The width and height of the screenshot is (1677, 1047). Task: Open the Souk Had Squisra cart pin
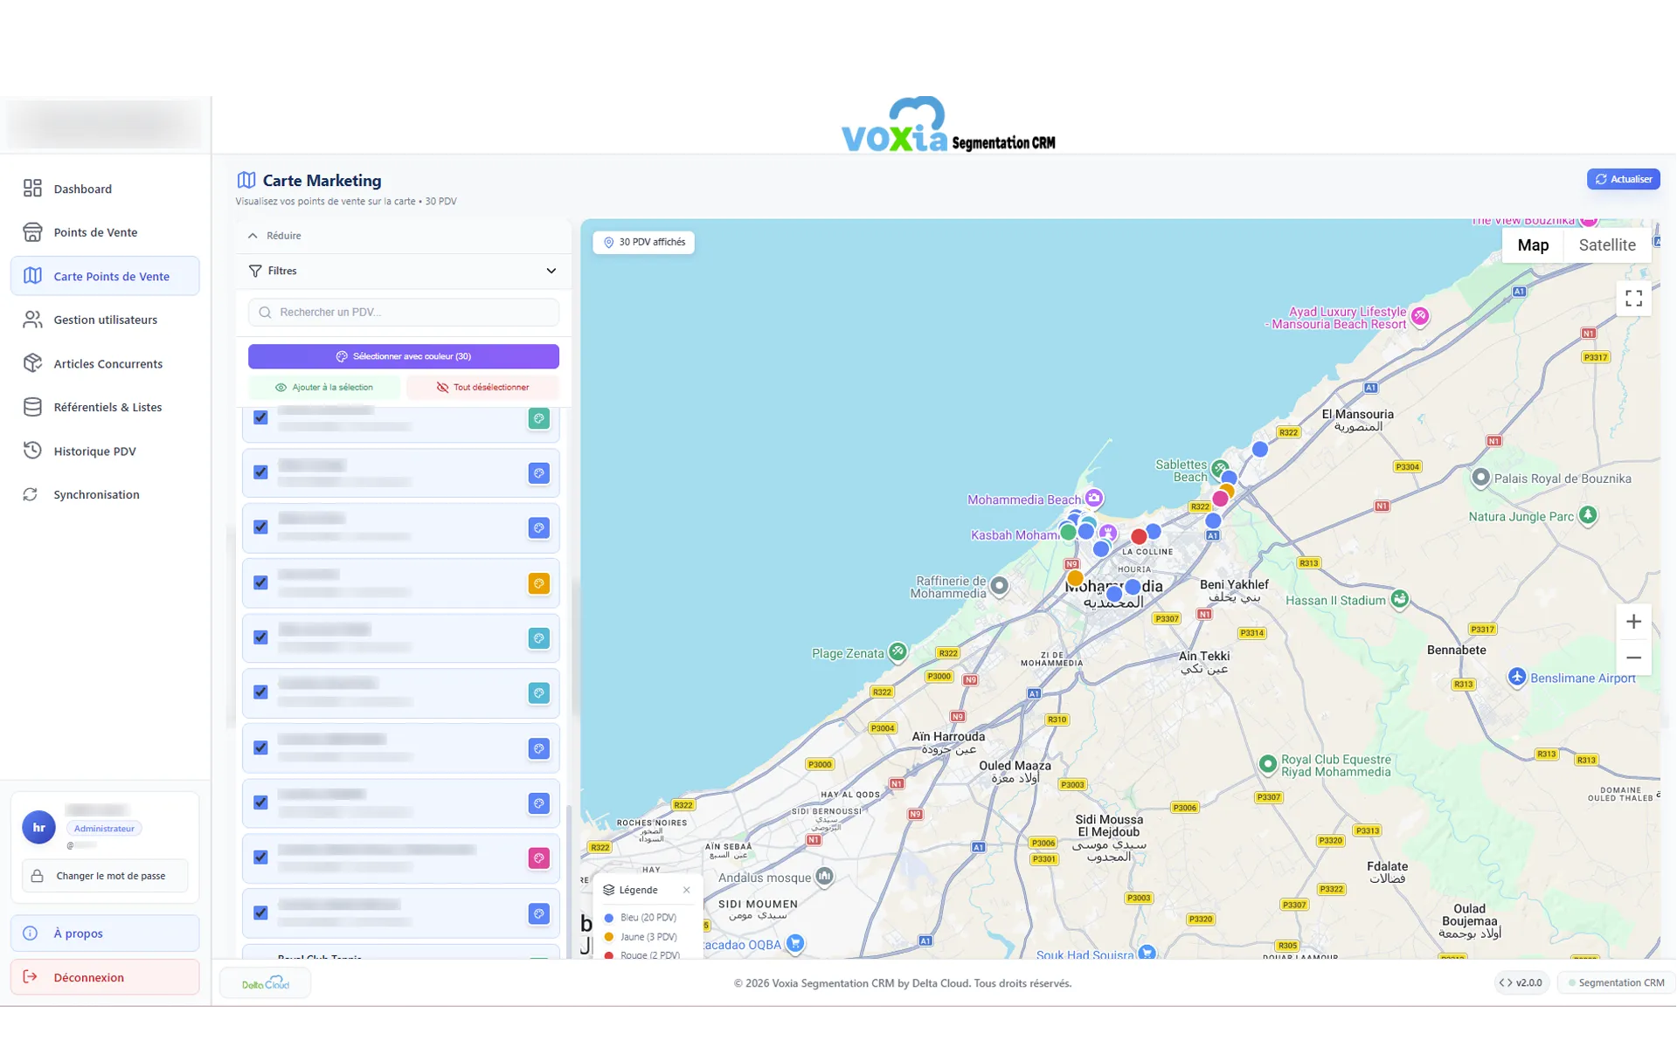click(x=1147, y=953)
